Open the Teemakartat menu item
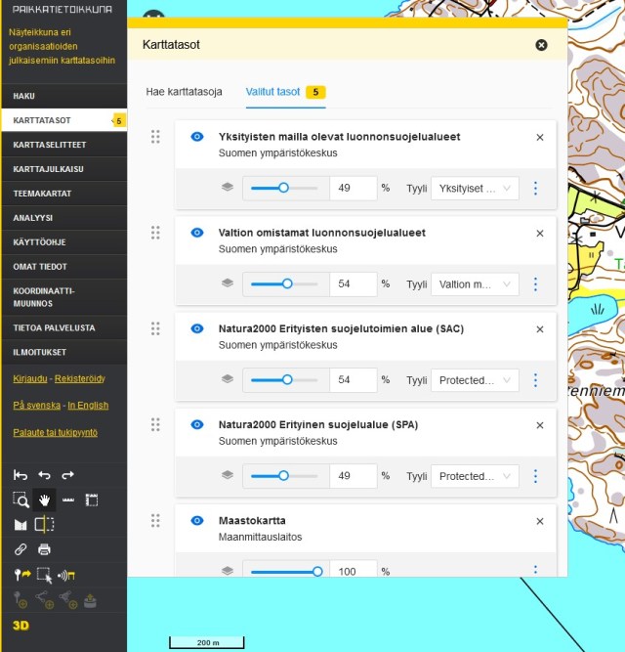 (41, 194)
